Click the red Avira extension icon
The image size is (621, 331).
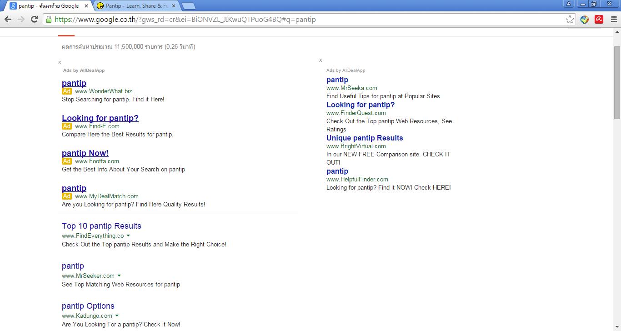click(599, 20)
